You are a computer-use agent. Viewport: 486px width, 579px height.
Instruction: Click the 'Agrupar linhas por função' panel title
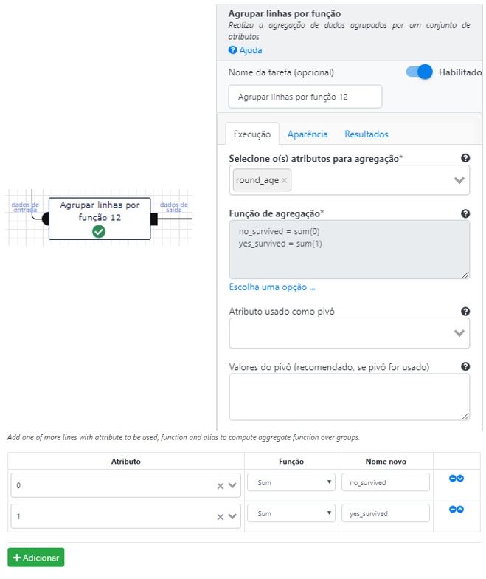[x=285, y=13]
